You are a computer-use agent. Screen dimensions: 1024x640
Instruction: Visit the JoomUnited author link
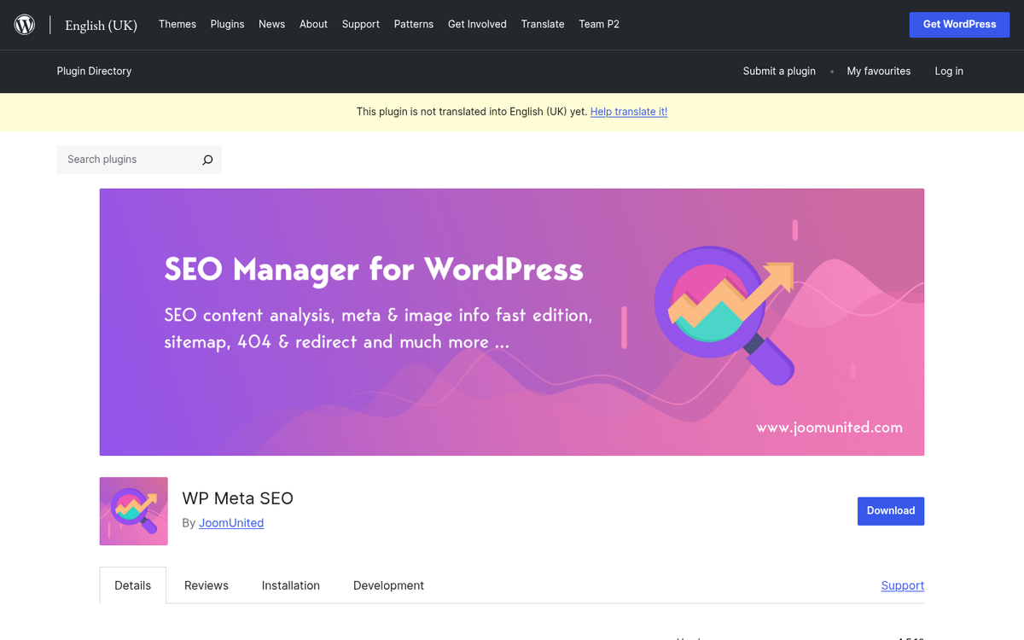click(x=231, y=523)
